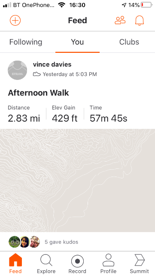
Task: Switch to the Clubs tab
Action: point(129,42)
